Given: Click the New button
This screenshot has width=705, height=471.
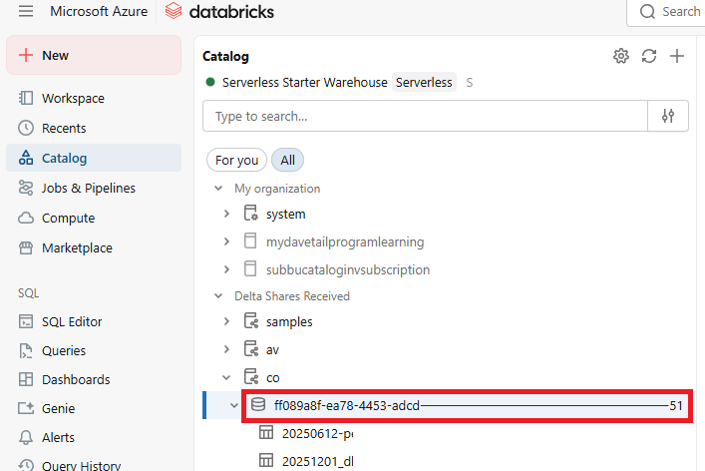Looking at the screenshot, I should coord(93,56).
